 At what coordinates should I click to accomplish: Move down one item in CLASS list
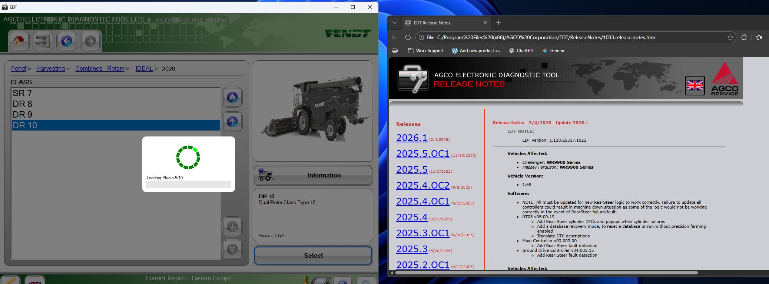click(232, 227)
